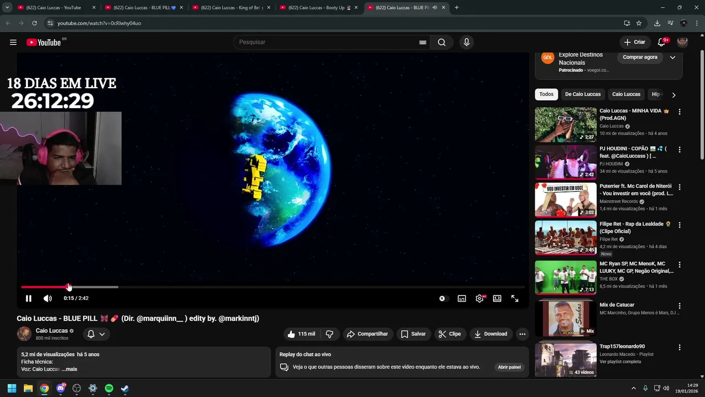Screen dimensions: 705x397
Task: Open Windows Start menu
Action: click(12, 388)
